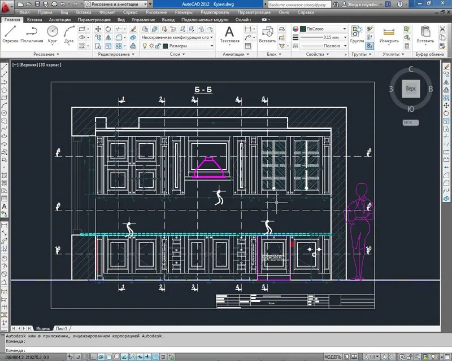This screenshot has width=452, height=361.
Task: Toggle the МОДЕЛЬ space button in status bar
Action: pyautogui.click(x=333, y=357)
